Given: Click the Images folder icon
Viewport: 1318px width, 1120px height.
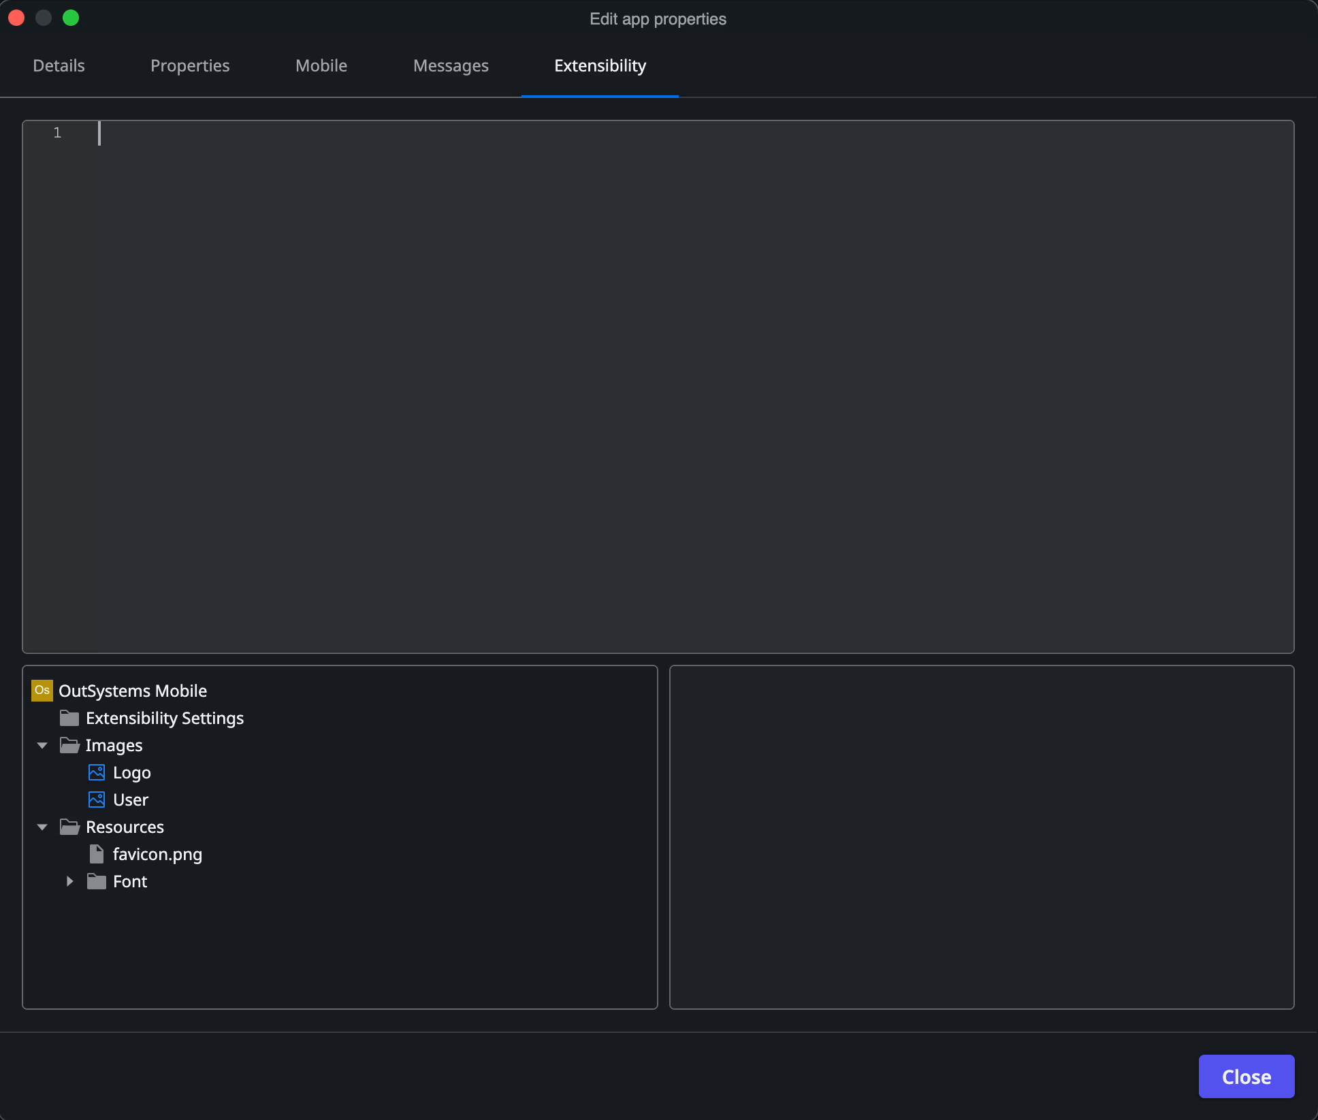Looking at the screenshot, I should point(69,745).
